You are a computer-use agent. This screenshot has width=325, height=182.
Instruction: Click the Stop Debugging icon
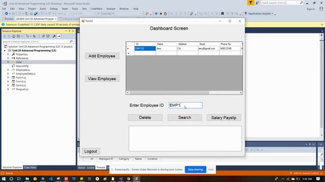pyautogui.click(x=160, y=14)
